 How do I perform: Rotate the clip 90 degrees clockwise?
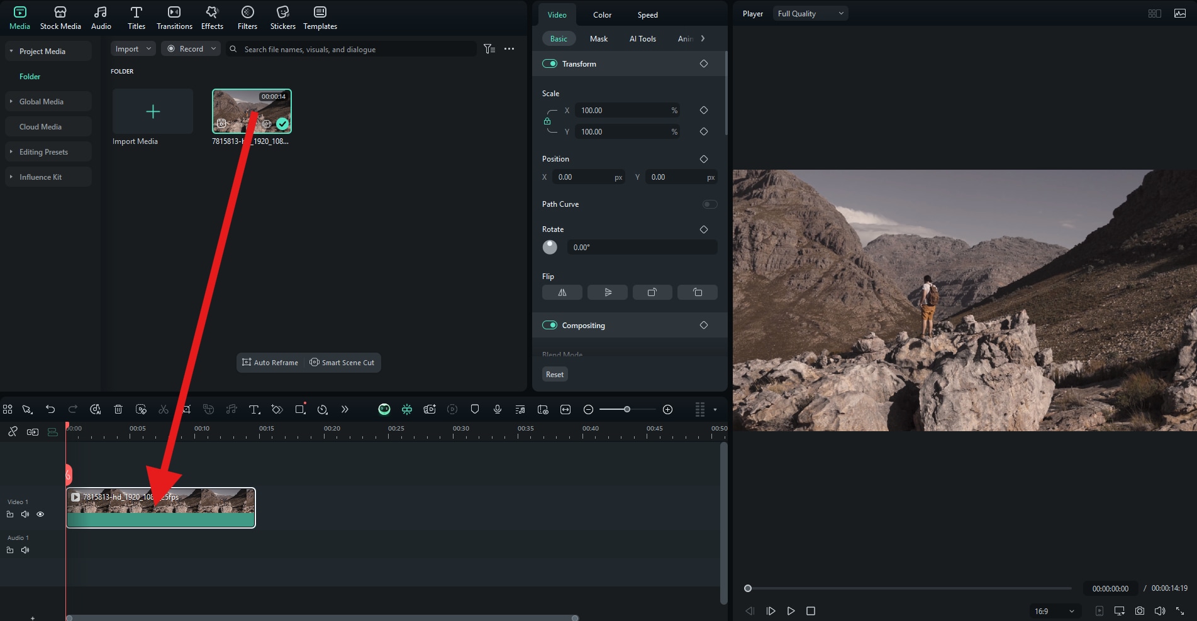pos(652,292)
